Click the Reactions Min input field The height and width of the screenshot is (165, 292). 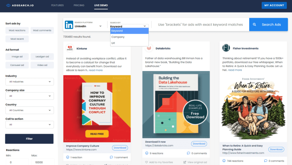tap(17, 162)
